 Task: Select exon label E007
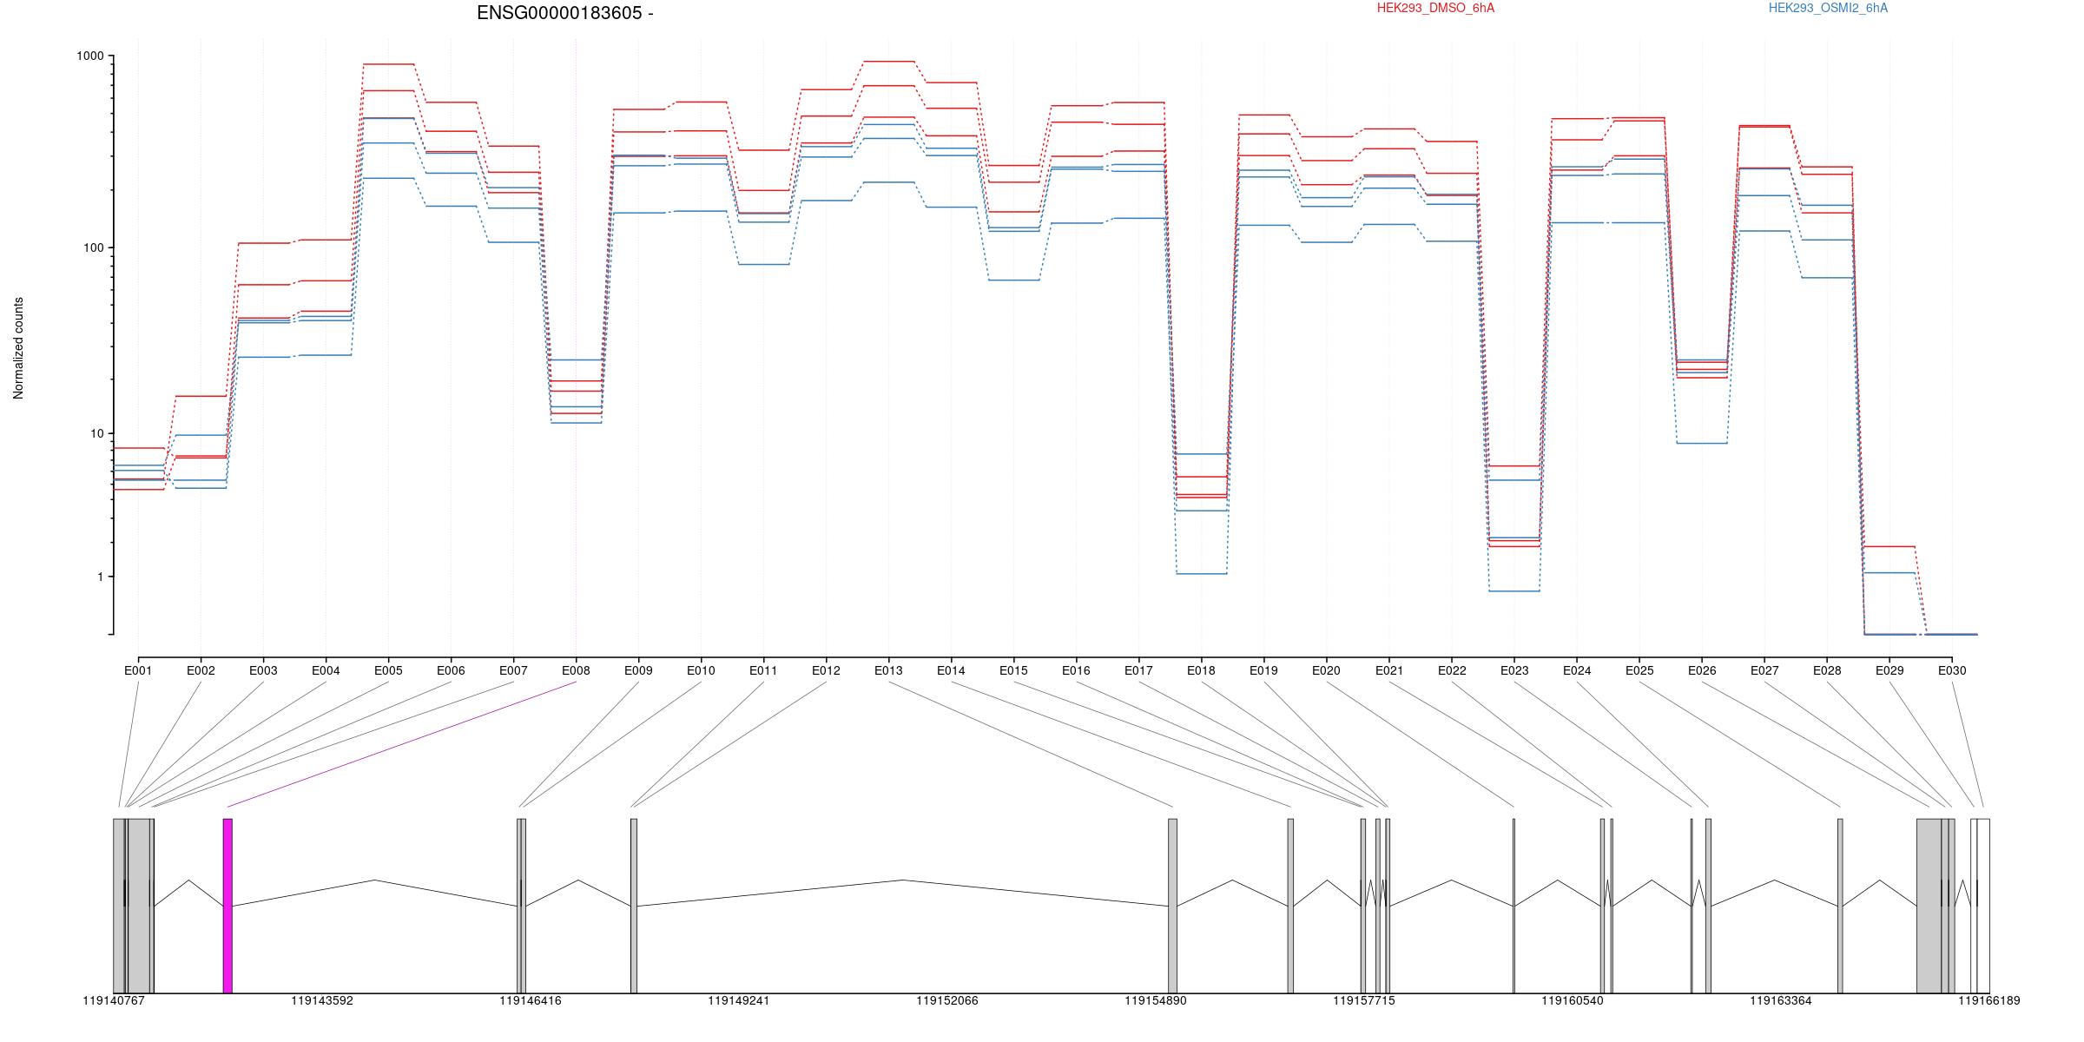[513, 670]
